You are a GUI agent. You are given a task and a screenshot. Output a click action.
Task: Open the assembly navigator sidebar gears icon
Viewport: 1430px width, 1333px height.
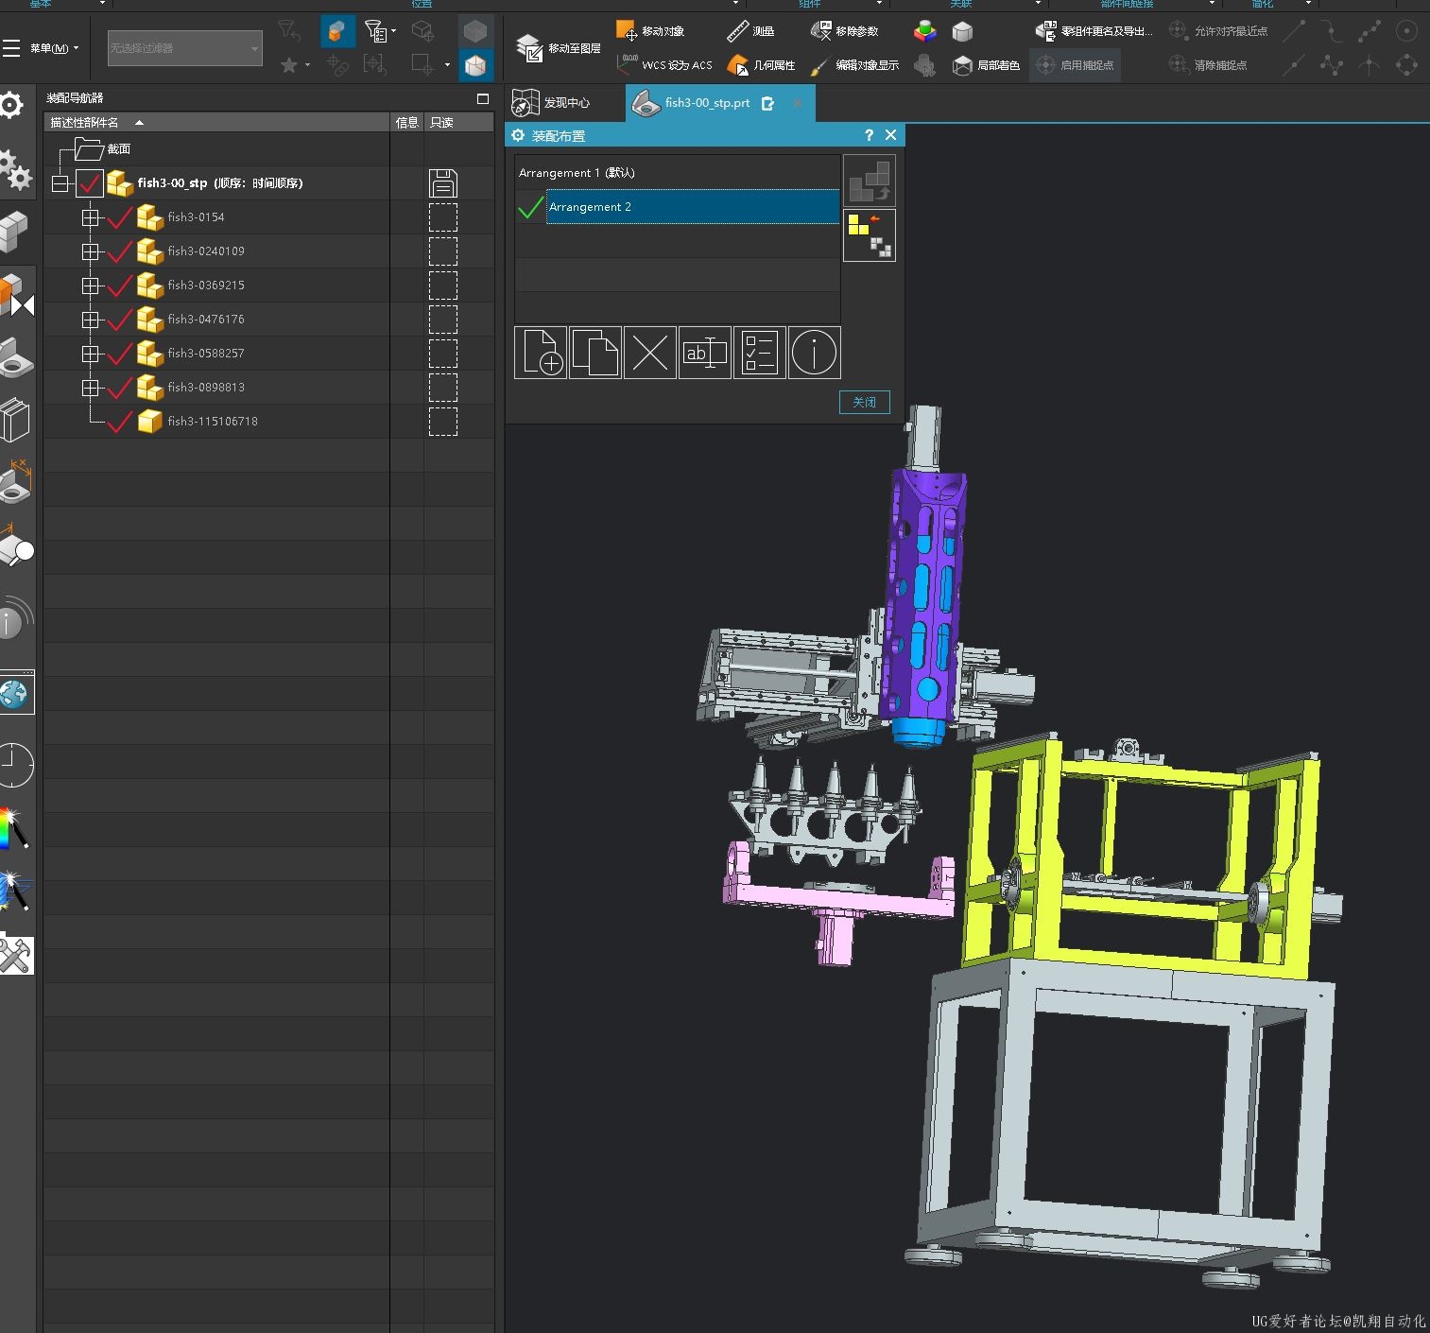[15, 172]
